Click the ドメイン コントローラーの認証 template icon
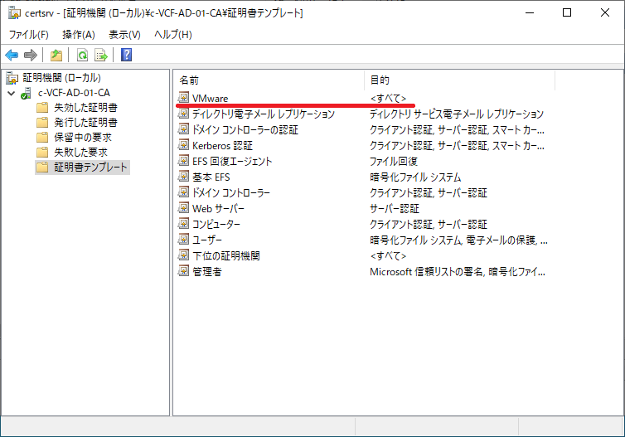 (183, 129)
